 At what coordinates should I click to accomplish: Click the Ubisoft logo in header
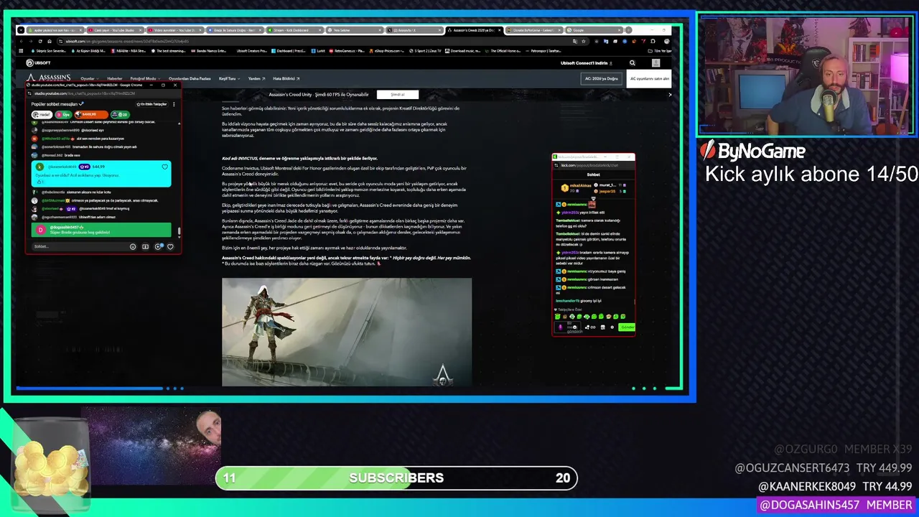(39, 63)
